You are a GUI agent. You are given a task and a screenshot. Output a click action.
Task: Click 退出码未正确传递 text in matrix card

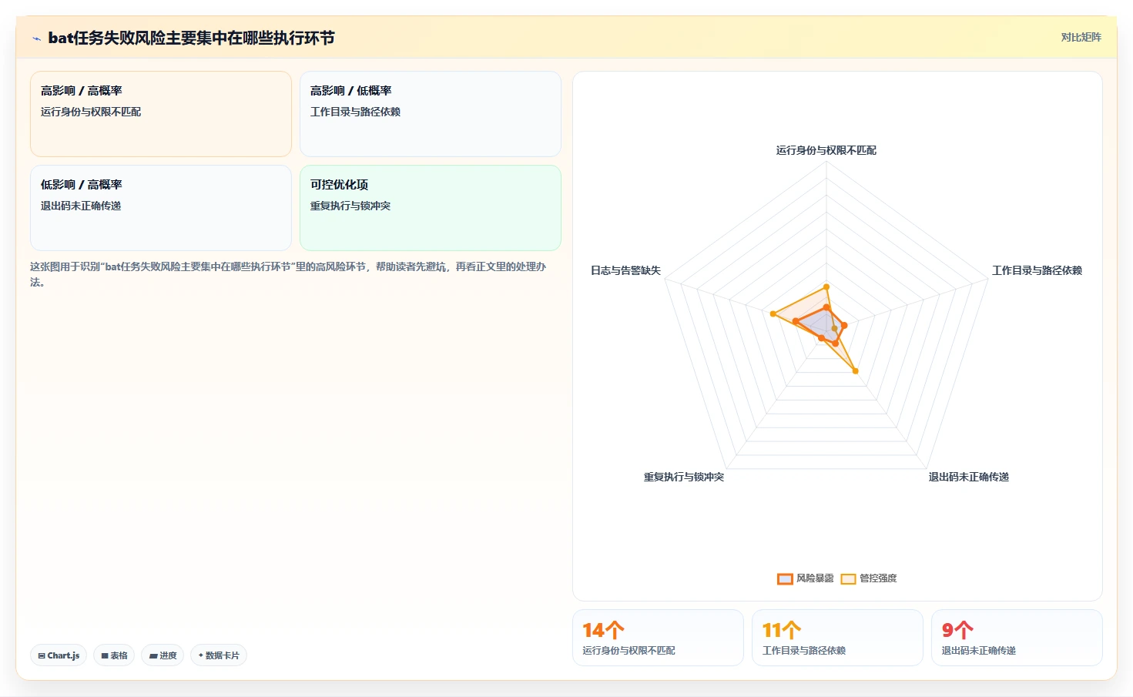(x=81, y=206)
